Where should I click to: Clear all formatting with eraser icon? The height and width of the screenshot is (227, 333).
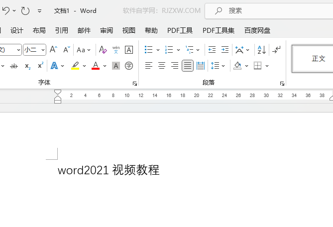[x=103, y=50]
